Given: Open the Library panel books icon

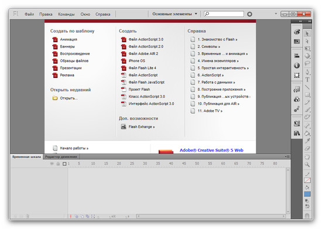Looking at the screenshot, I should coord(297,133).
